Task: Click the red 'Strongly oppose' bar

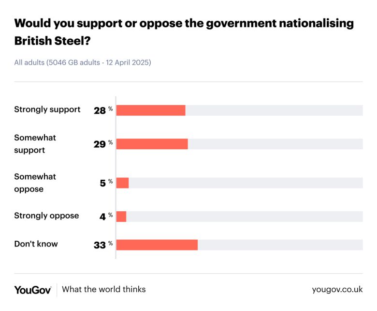Action: (121, 216)
